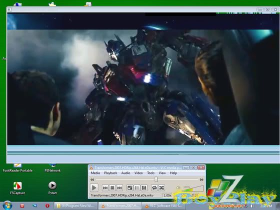The image size is (280, 210).
Task: Click the FoxitReader Portable desktop shortcut
Action: coord(17,168)
